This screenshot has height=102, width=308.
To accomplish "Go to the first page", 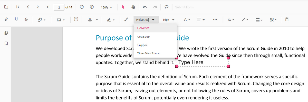I will (17, 7).
